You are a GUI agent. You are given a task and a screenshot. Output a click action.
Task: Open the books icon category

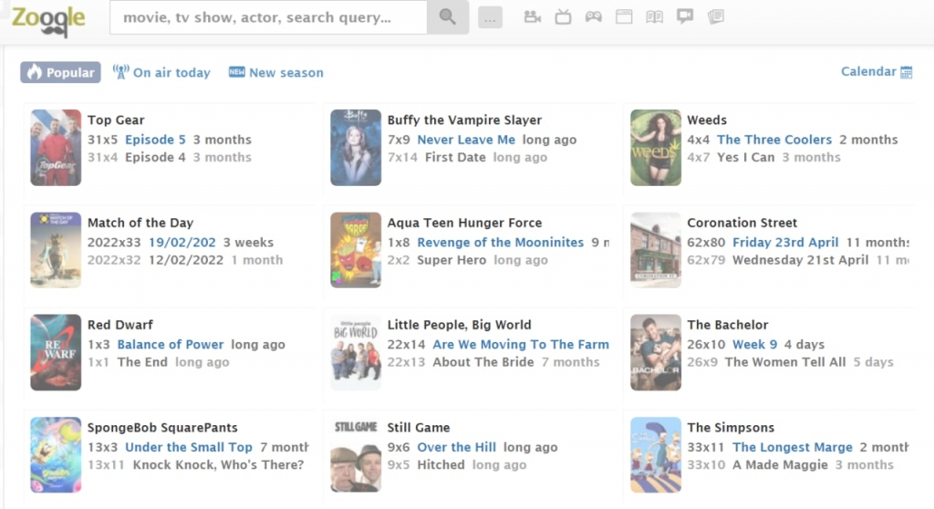pos(654,16)
